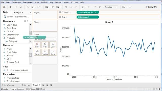Click the New dashboard tab icon at bottom
Viewport: 162px width, 91px height.
(x=47, y=85)
